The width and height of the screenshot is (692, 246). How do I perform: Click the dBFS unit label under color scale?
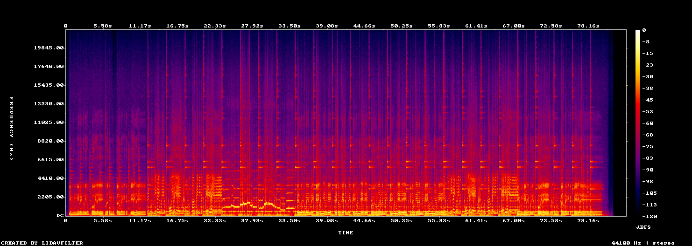click(x=643, y=227)
